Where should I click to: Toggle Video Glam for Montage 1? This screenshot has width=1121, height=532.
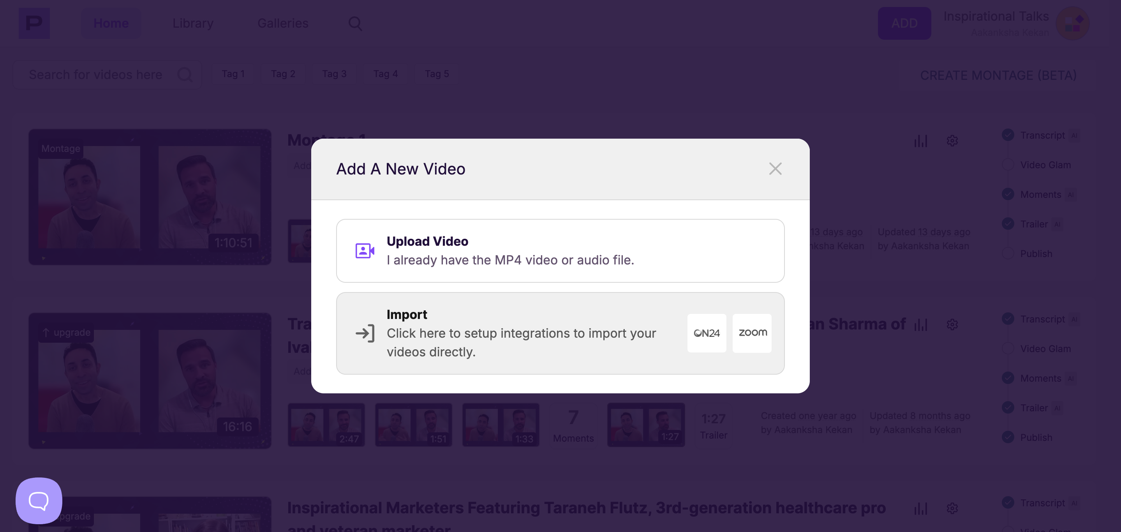[x=1008, y=165]
